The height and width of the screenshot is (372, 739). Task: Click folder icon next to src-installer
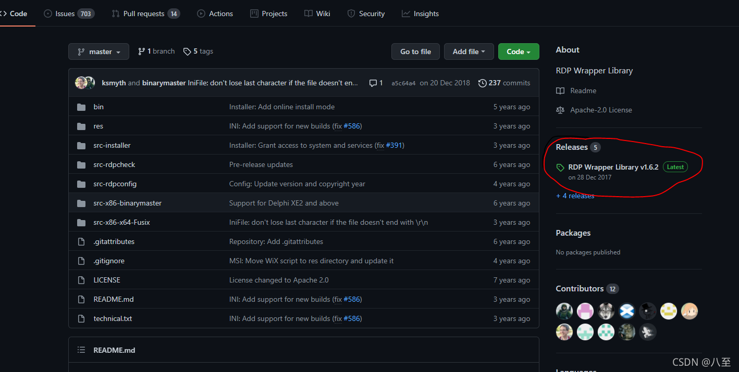point(81,145)
